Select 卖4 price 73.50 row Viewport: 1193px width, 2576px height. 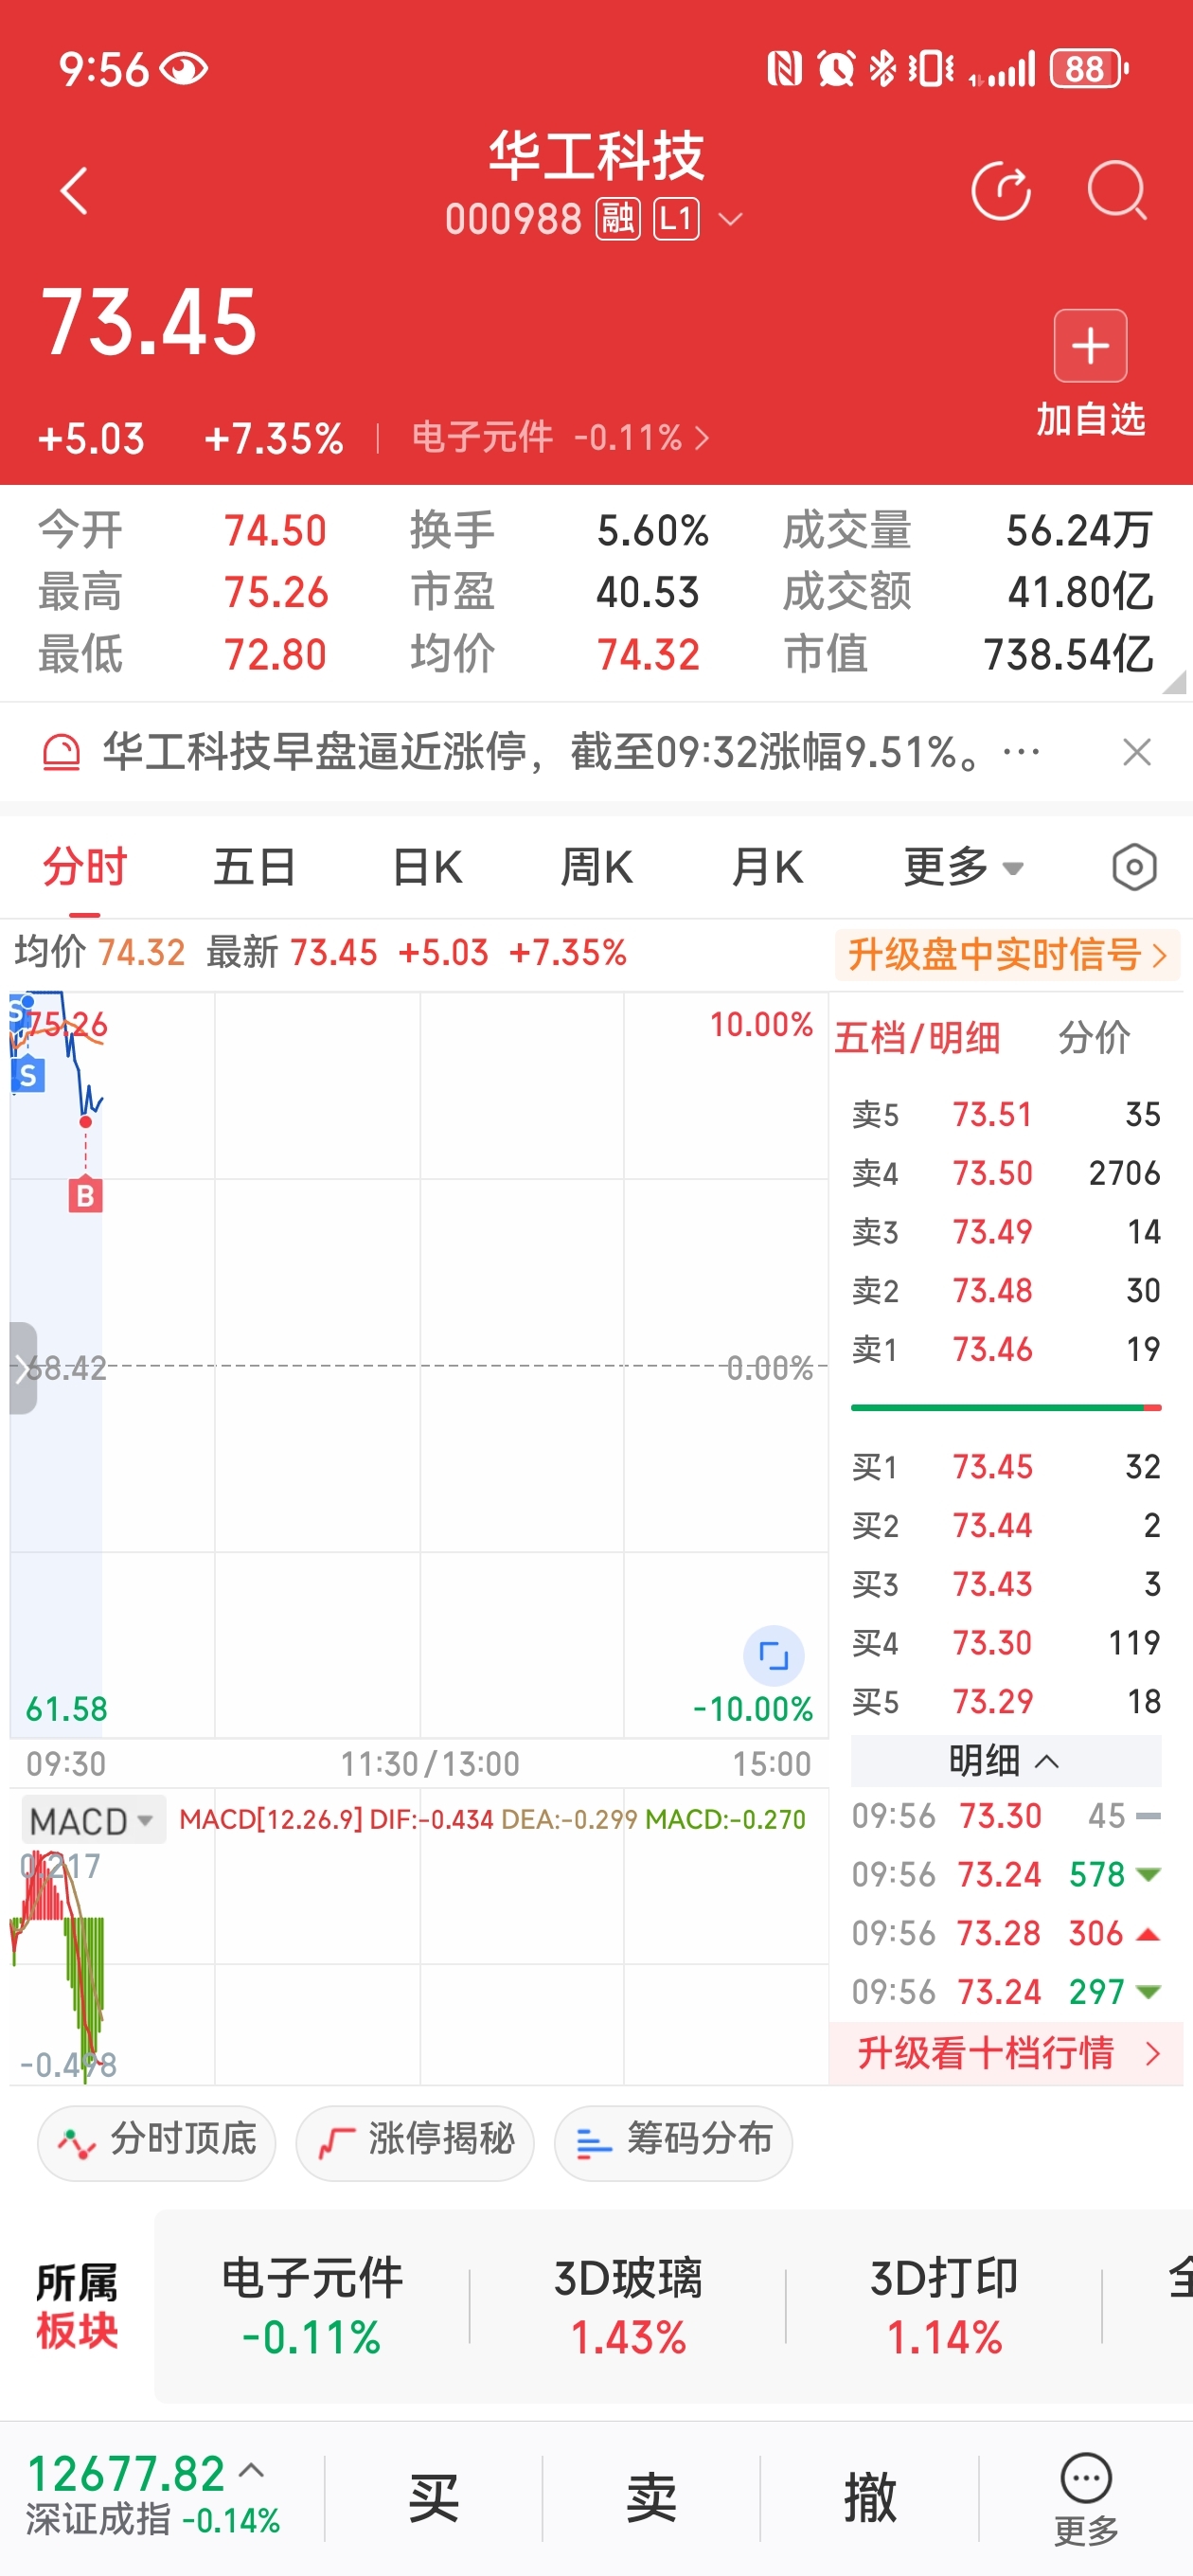click(x=1005, y=1173)
